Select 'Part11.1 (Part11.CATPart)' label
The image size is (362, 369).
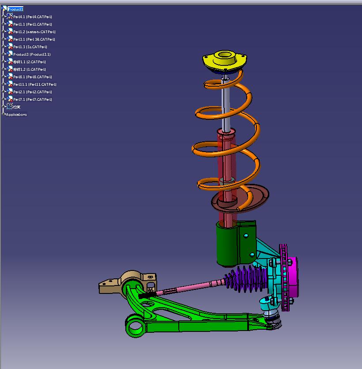tap(35, 84)
